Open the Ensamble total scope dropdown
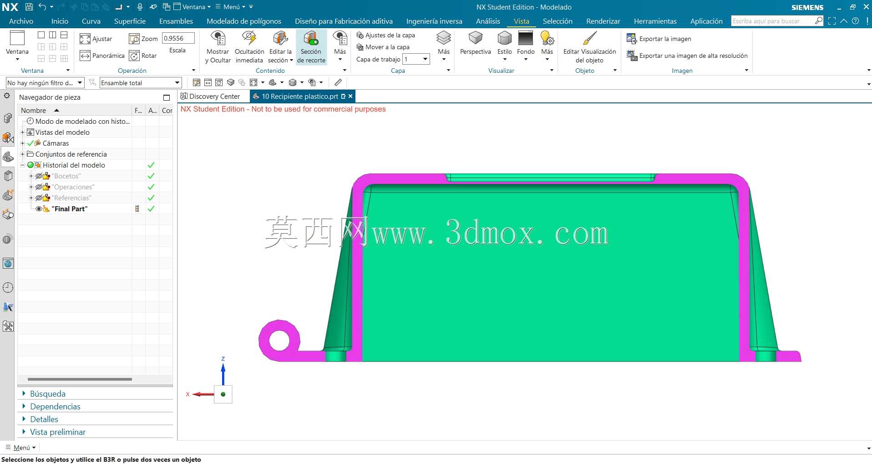 [141, 83]
